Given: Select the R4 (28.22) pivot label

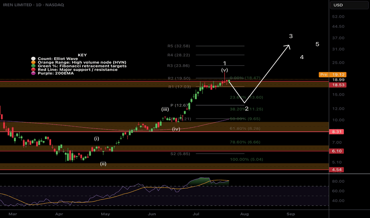Looking at the screenshot, I should (x=179, y=55).
